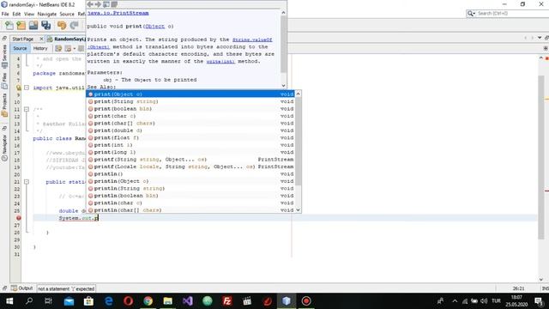This screenshot has height=309, width=549.
Task: Open the Edit menu
Action: (x=16, y=14)
